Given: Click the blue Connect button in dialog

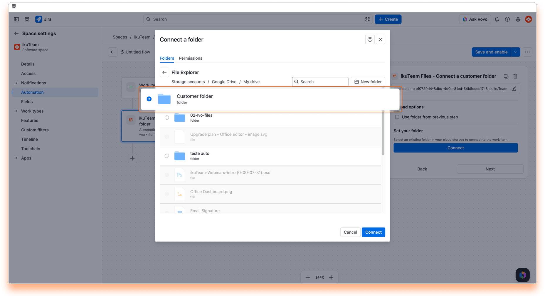Looking at the screenshot, I should click(373, 232).
